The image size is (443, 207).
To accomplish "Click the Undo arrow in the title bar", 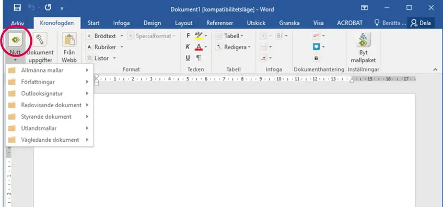I will (x=32, y=8).
